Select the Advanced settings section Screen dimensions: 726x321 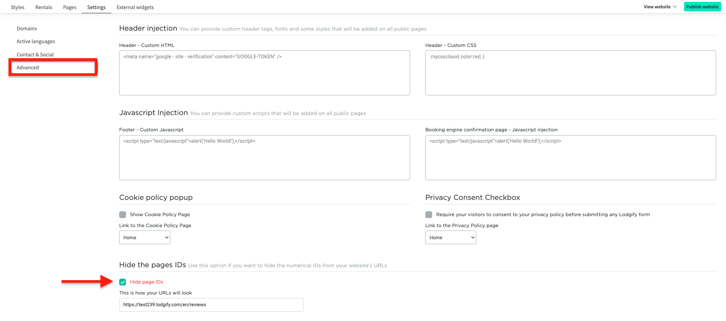tap(28, 67)
